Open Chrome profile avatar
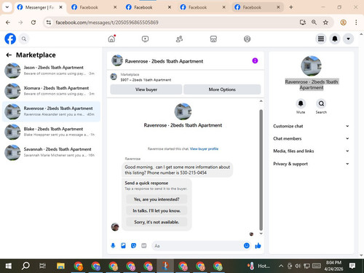 pos(343,23)
